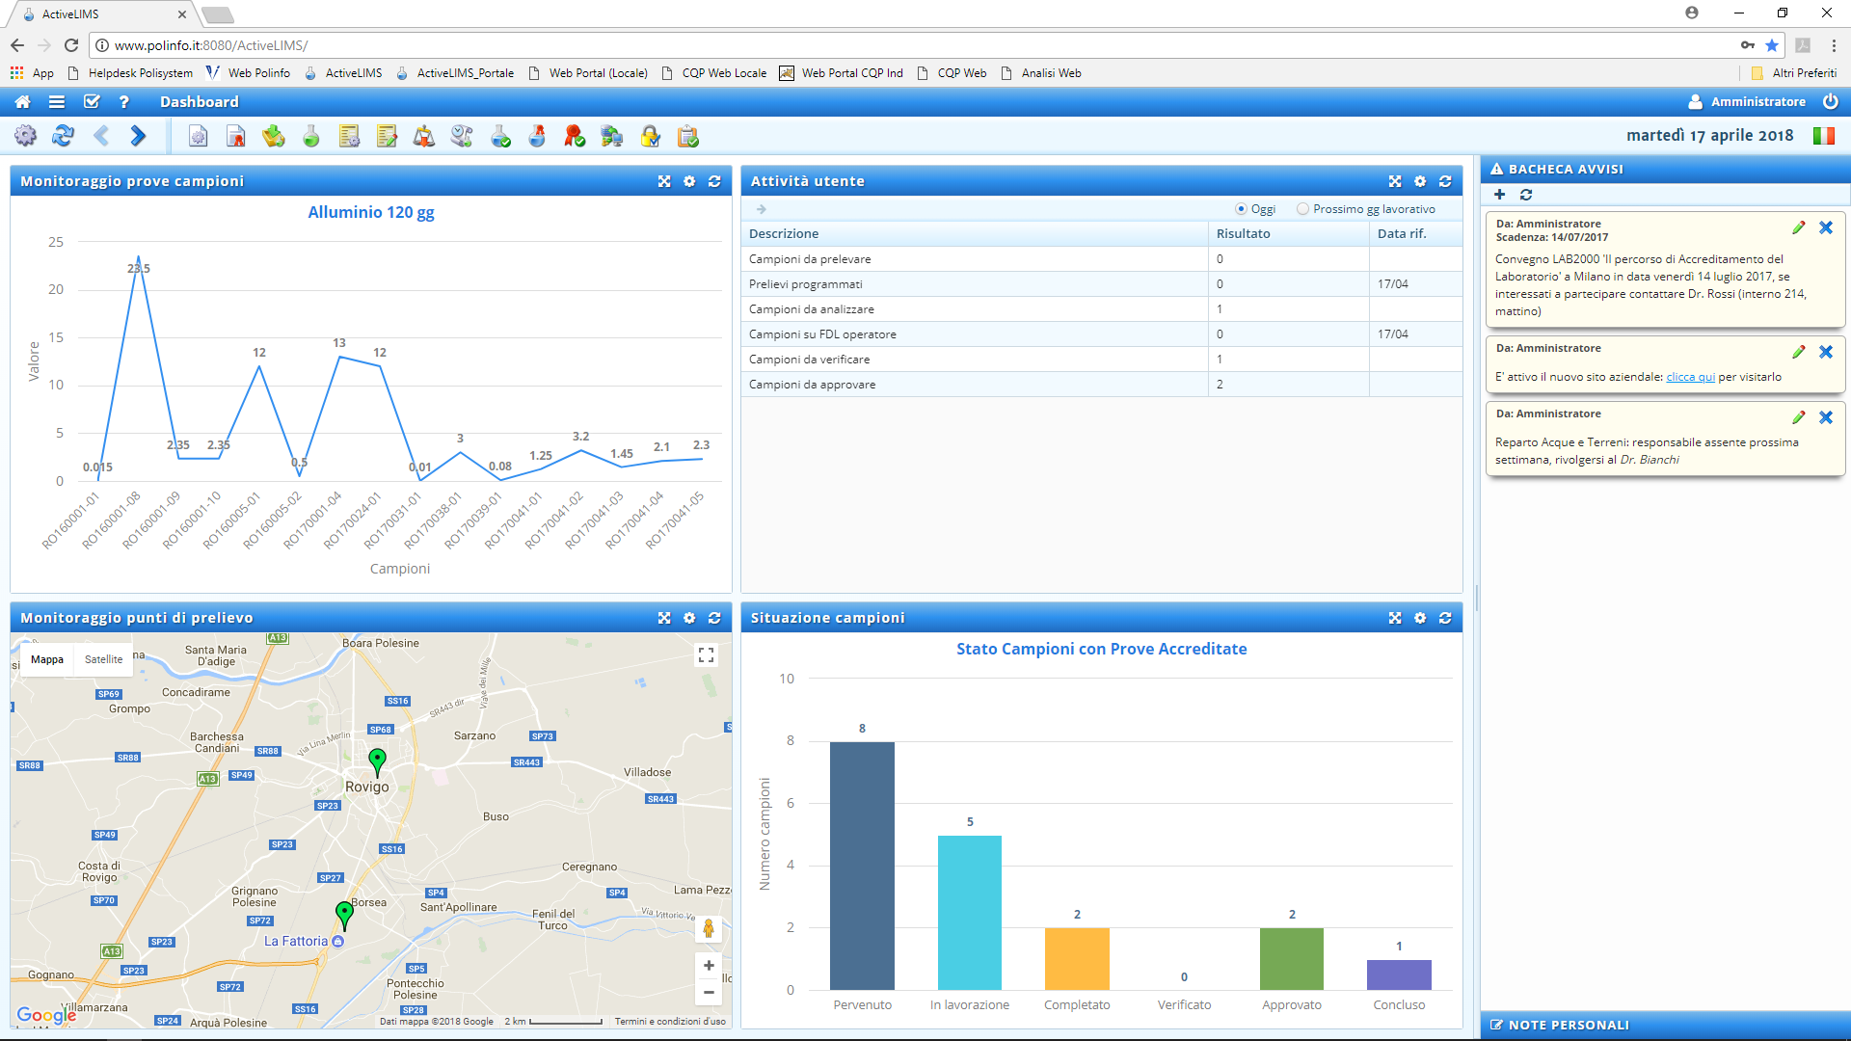Open the document with gear icon
The height and width of the screenshot is (1041, 1851).
(x=198, y=137)
